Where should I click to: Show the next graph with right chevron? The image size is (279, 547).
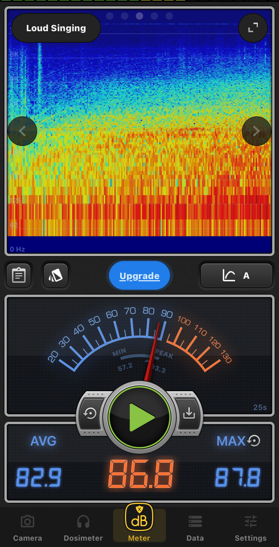click(256, 131)
